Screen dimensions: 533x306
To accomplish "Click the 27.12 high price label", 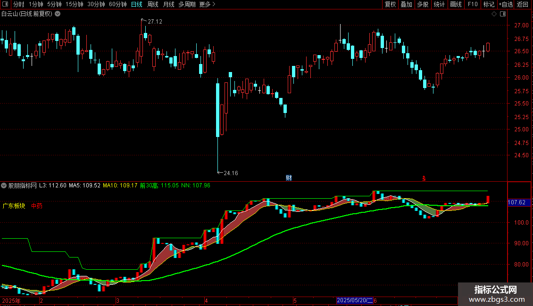I will (155, 21).
